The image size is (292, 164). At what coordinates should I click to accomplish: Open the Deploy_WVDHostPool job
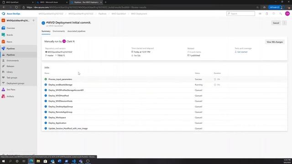[x=59, y=96]
